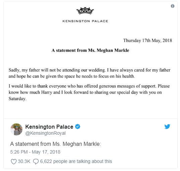Click the date 'Thursday 17th May, 2018'
This screenshot has height=171, width=180.
point(147,41)
